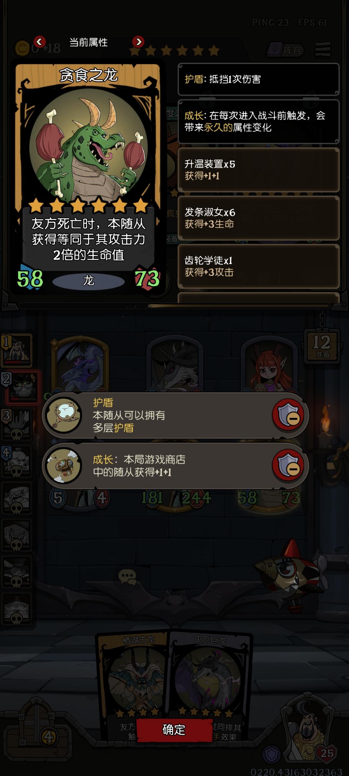The width and height of the screenshot is (349, 776).
Task: Remove the 成长 shop growth buff
Action: point(288,465)
